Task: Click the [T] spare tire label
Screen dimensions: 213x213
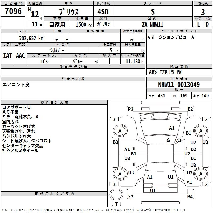Action: point(116,204)
